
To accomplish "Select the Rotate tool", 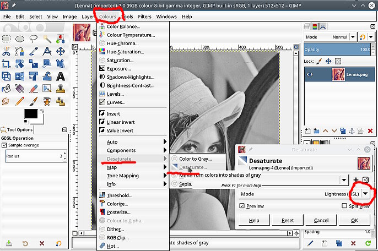I will [20, 64].
